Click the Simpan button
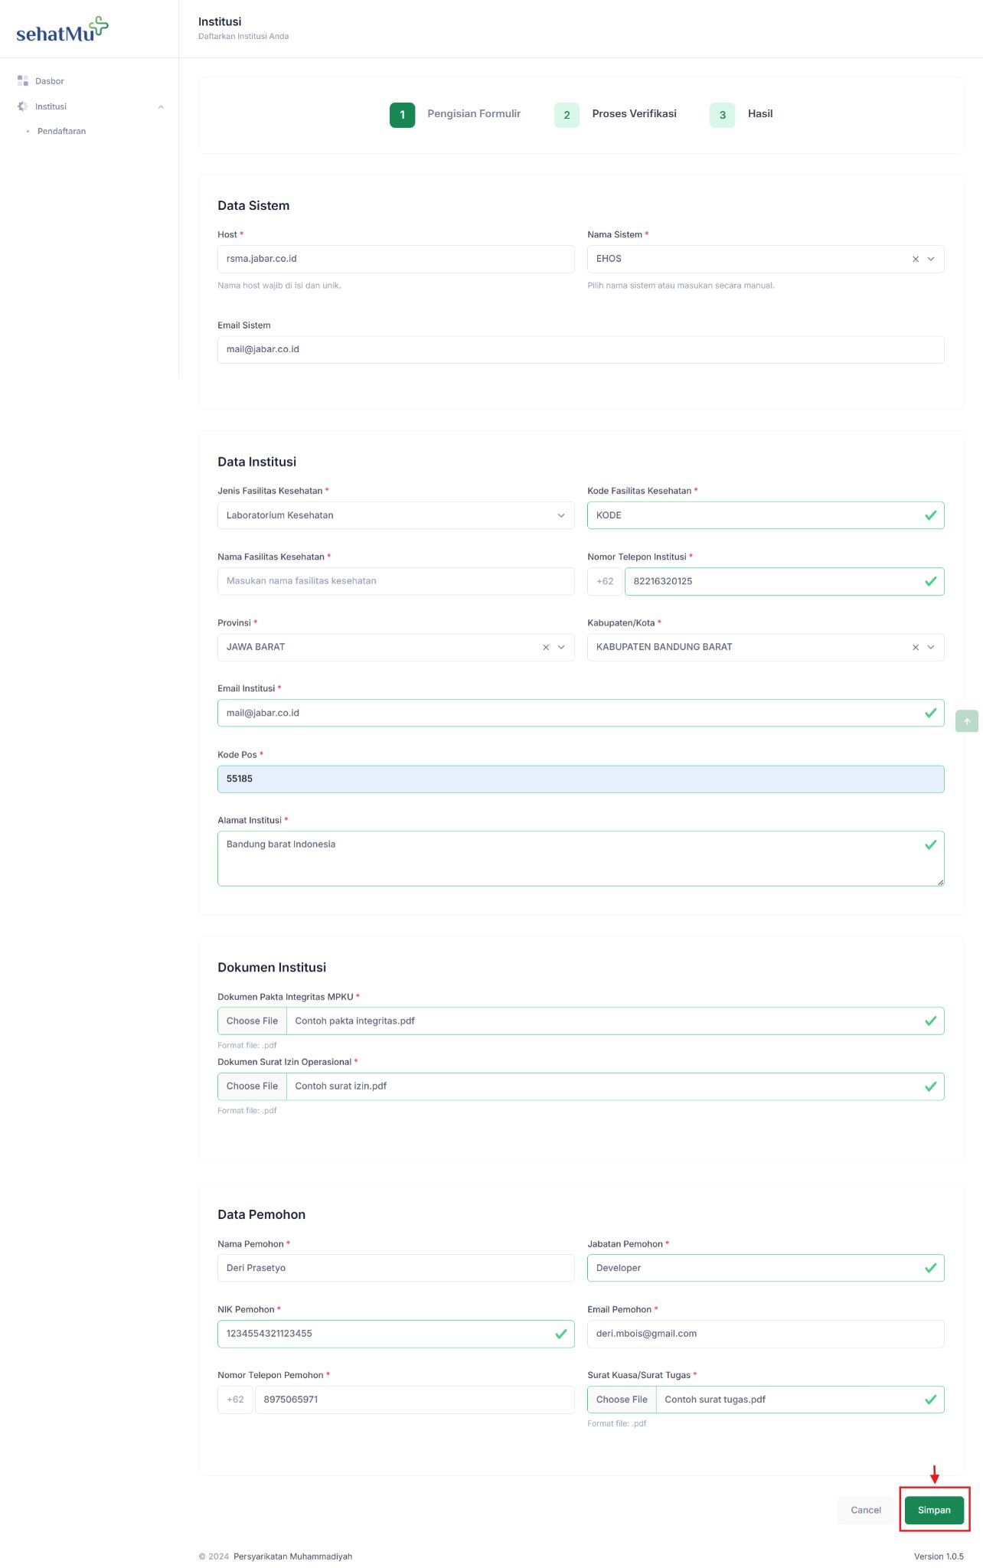The image size is (983, 1568). tap(934, 1511)
